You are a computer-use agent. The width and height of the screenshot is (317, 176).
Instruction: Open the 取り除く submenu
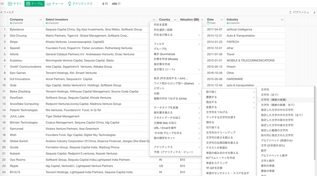pyautogui.click(x=229, y=92)
